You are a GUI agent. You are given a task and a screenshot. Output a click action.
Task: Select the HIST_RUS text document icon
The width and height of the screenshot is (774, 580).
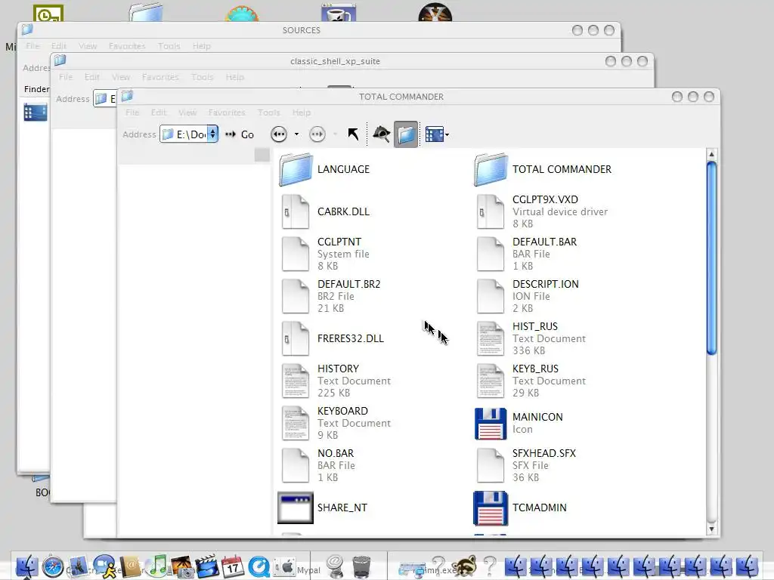pyautogui.click(x=490, y=339)
